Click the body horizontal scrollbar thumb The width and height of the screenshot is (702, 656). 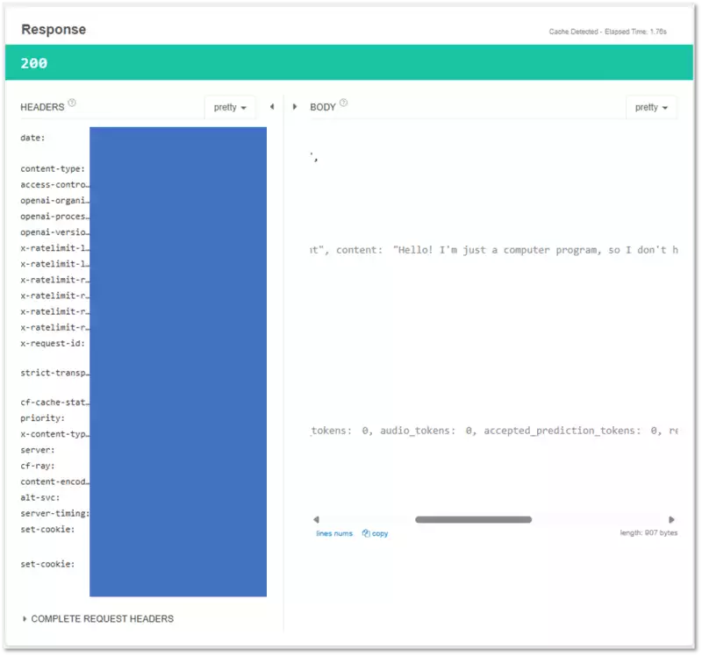click(x=473, y=519)
